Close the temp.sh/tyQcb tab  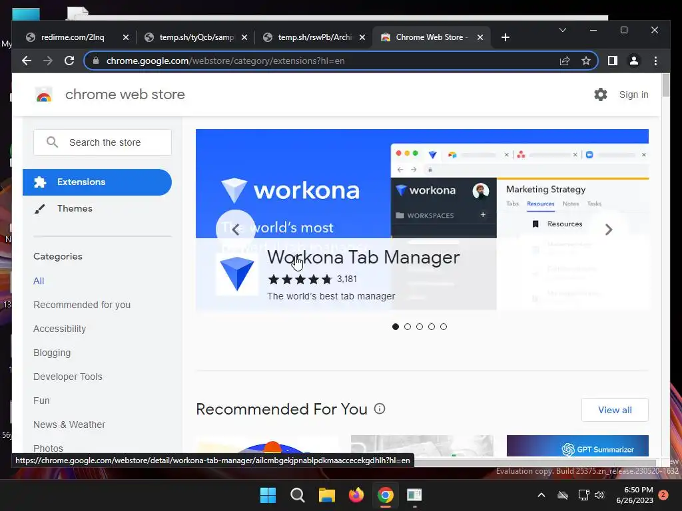[x=244, y=37]
